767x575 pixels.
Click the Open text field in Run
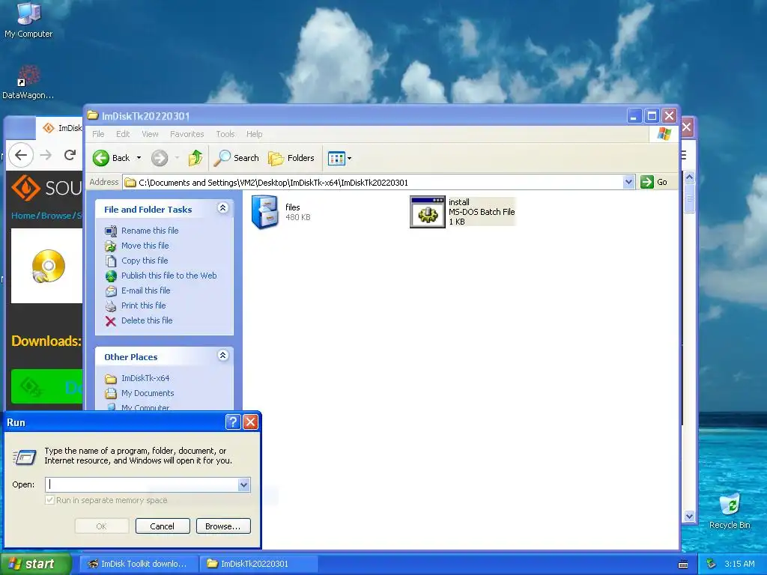[142, 484]
